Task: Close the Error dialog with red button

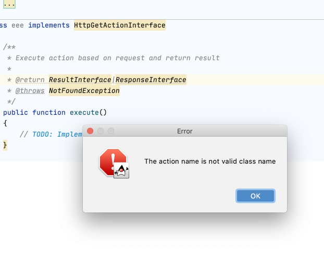Action: coord(90,131)
